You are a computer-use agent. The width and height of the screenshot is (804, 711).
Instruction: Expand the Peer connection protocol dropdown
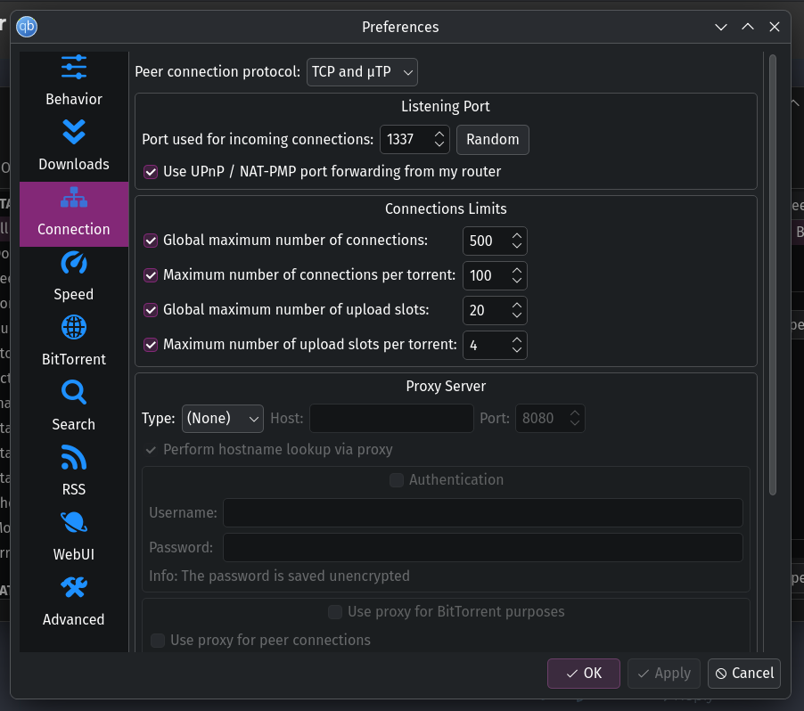pyautogui.click(x=361, y=72)
